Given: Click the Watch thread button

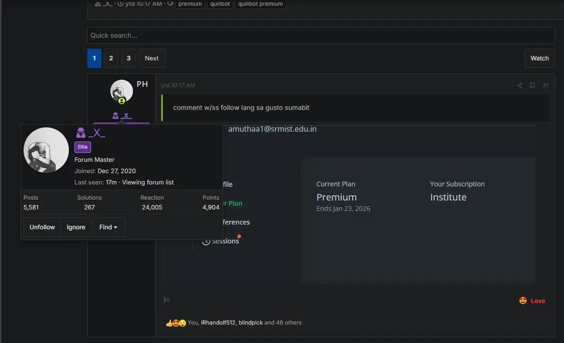Looking at the screenshot, I should tap(539, 59).
